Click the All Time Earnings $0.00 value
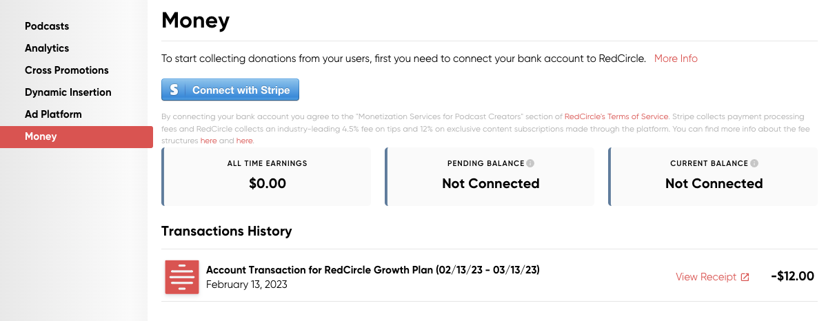826x321 pixels. pos(268,184)
